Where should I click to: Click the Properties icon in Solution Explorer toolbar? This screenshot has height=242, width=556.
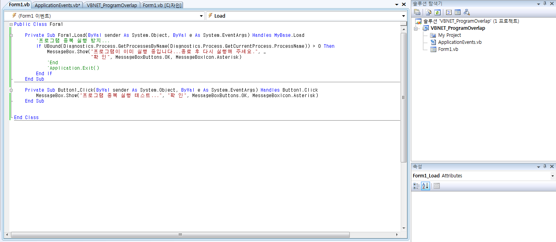[x=417, y=12]
